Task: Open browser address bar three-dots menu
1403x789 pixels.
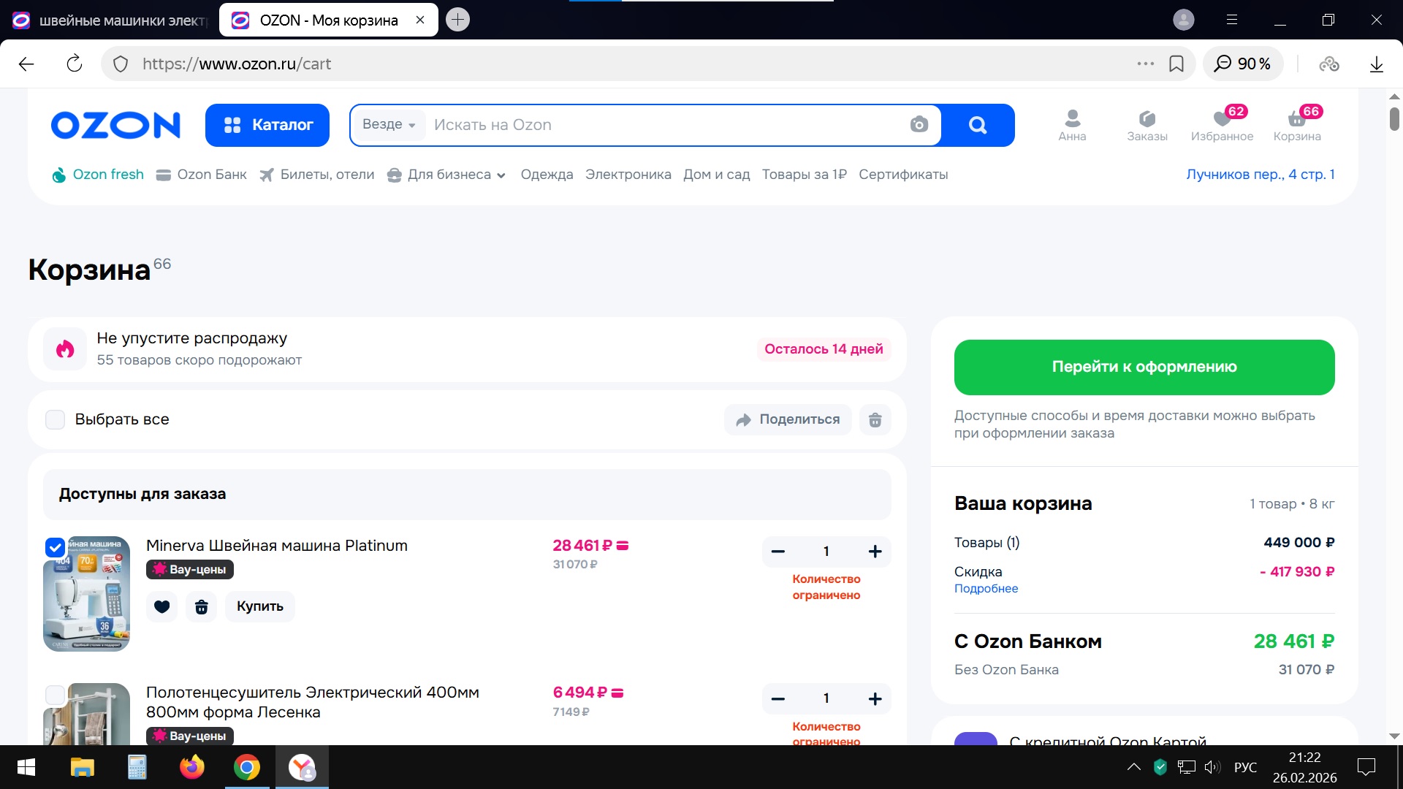Action: point(1145,64)
